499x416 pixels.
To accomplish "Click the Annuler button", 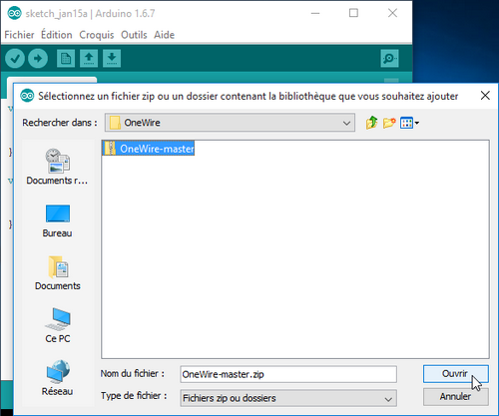I will click(x=456, y=397).
